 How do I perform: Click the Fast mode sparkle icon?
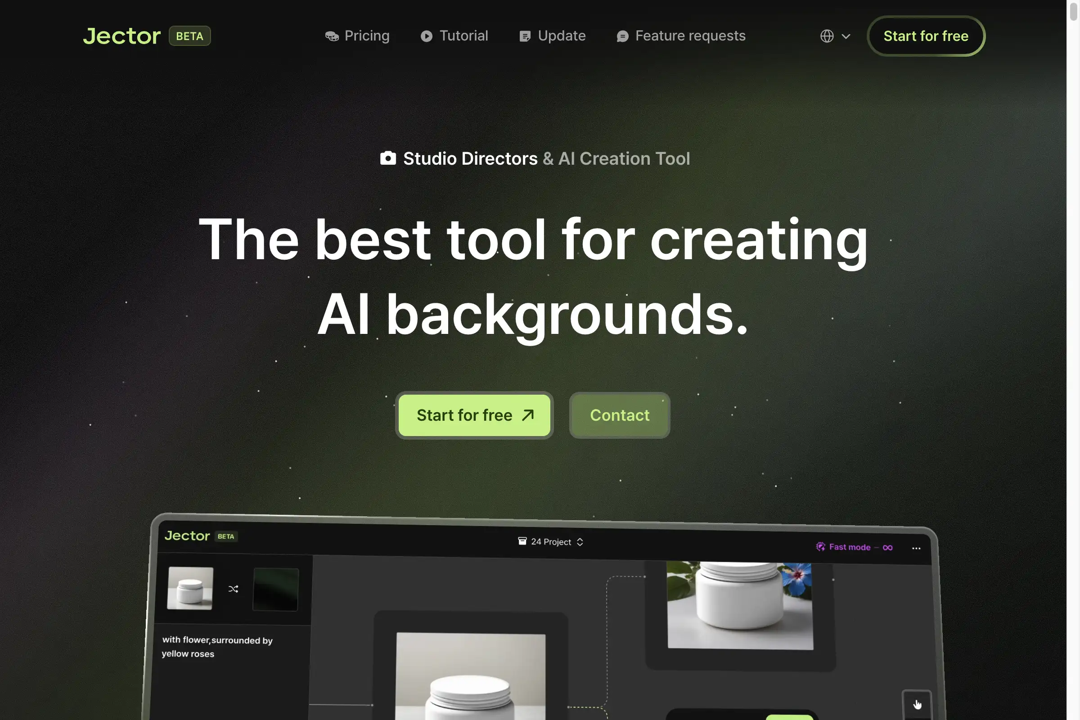pos(820,546)
